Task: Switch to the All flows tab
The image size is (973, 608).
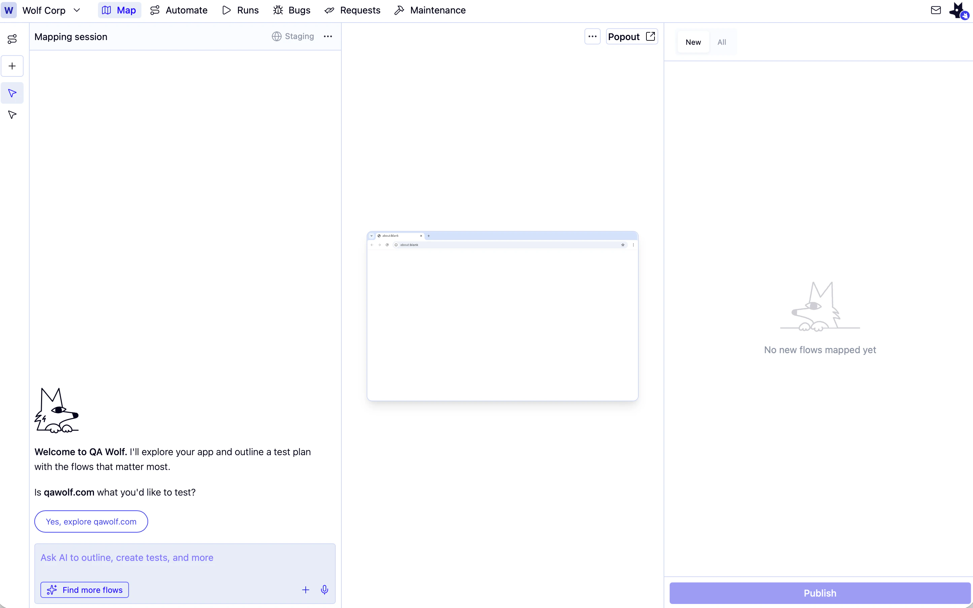Action: coord(721,42)
